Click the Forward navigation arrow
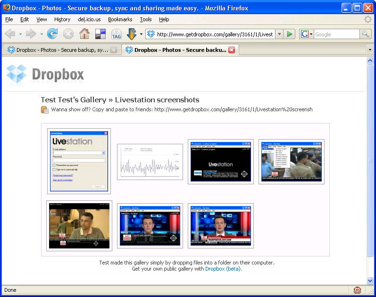This screenshot has height=297, width=376. (x=31, y=34)
